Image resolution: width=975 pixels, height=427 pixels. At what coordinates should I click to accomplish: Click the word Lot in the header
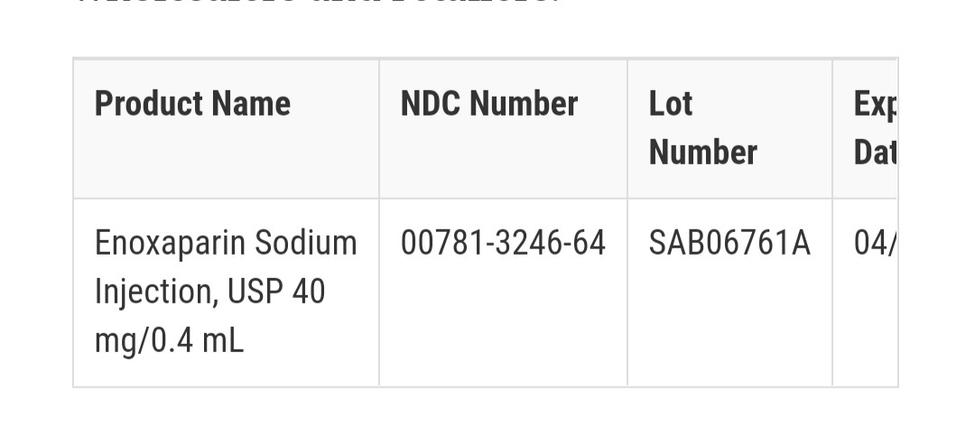click(x=670, y=103)
